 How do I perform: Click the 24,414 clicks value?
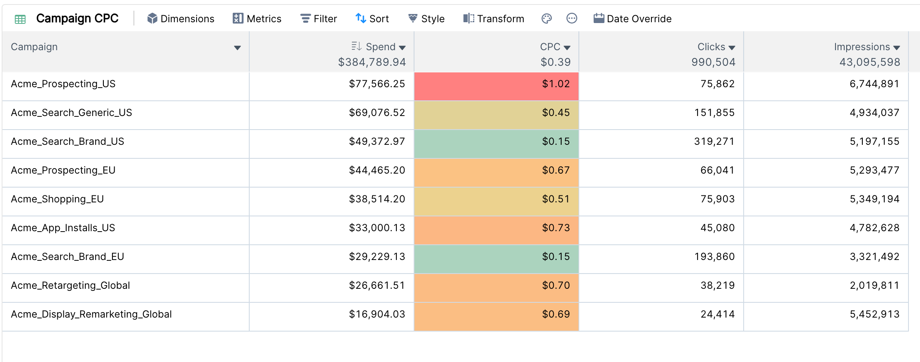(x=718, y=314)
